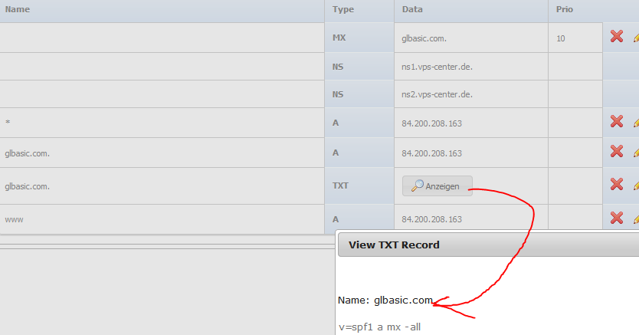
Task: Select ns2.vps-center.de. data cell
Action: [471, 94]
